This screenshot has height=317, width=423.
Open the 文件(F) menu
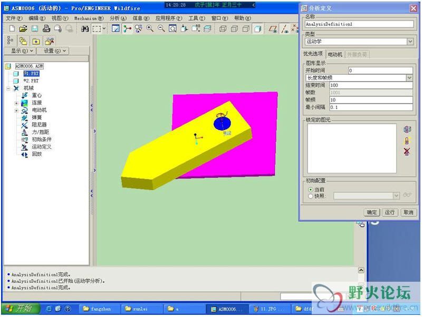[x=14, y=18]
